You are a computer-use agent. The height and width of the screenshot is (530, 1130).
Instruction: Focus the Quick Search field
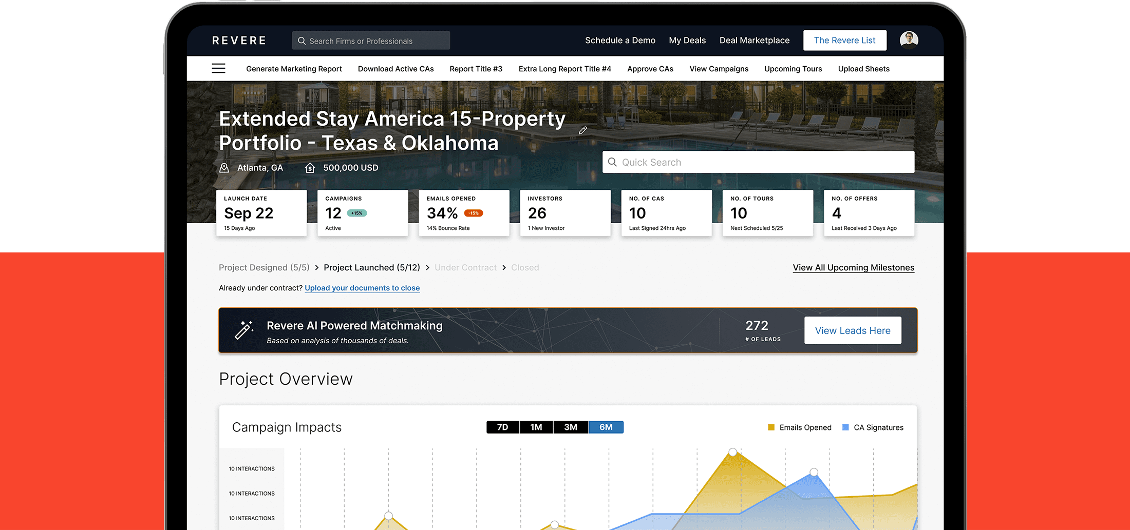758,162
